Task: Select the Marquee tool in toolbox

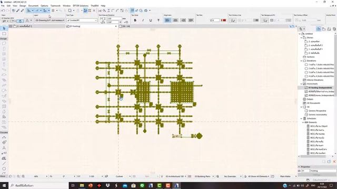Action: [x=4, y=34]
